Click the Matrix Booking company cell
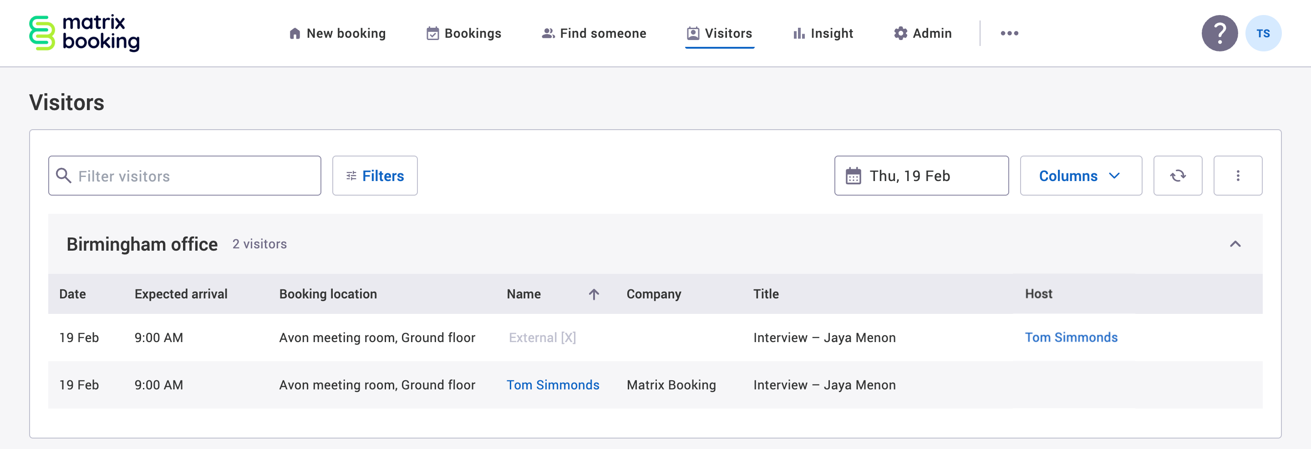Image resolution: width=1311 pixels, height=449 pixels. point(671,385)
